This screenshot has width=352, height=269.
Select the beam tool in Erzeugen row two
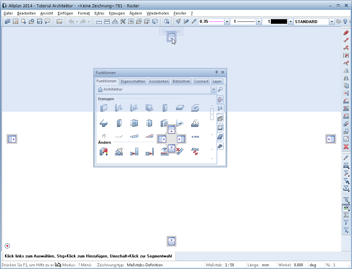[104, 123]
